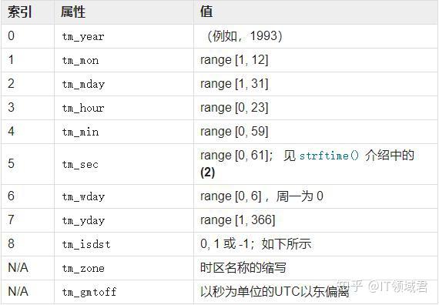Select the tm_yday attribute text
439x305 pixels.
tap(83, 221)
